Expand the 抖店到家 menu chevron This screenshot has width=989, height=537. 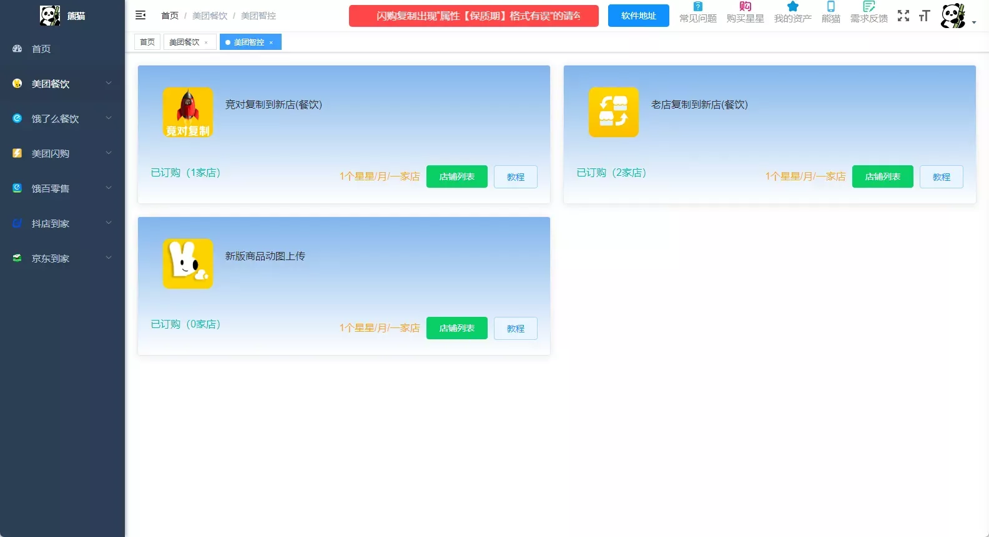[x=109, y=223]
